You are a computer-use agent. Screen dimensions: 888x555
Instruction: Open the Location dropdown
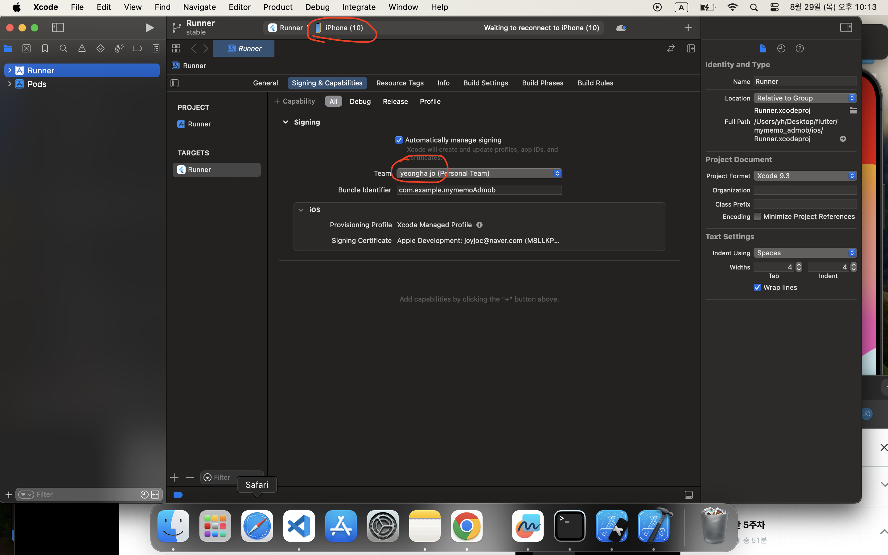[x=805, y=98]
